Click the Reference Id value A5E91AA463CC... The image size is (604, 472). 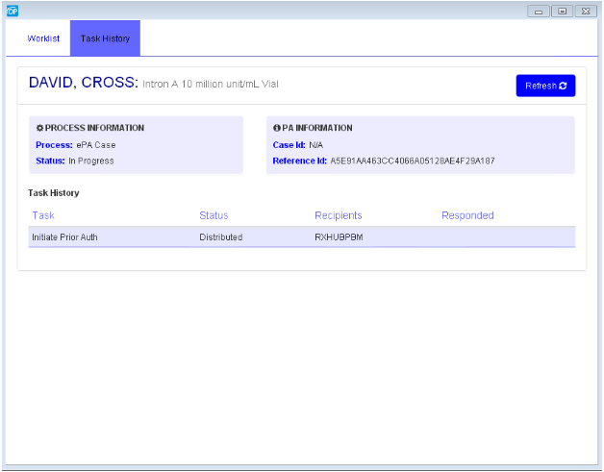click(x=413, y=161)
